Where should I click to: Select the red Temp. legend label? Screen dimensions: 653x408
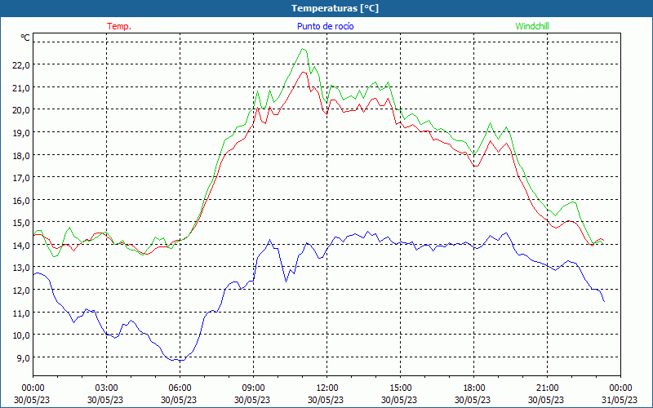(x=119, y=26)
